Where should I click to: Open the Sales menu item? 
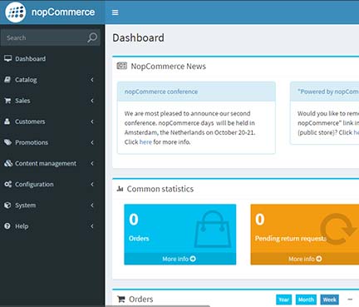pyautogui.click(x=52, y=101)
